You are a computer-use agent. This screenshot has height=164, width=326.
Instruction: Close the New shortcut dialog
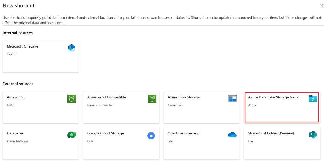point(322,5)
